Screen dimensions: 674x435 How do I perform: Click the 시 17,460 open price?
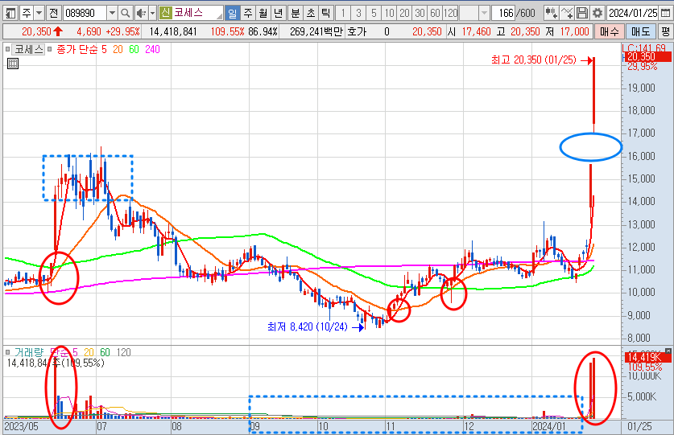pos(469,32)
